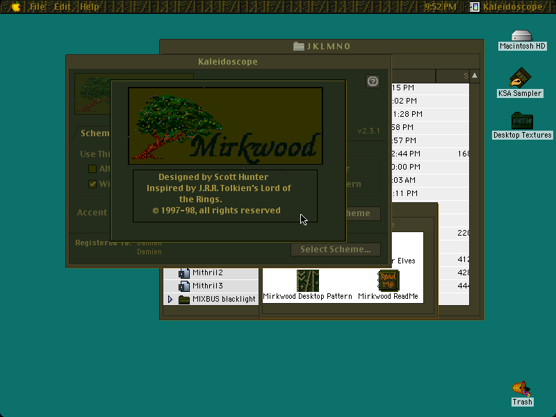Image resolution: width=556 pixels, height=417 pixels.
Task: Switch to the partially hidden Scheme tab
Action: click(x=93, y=133)
